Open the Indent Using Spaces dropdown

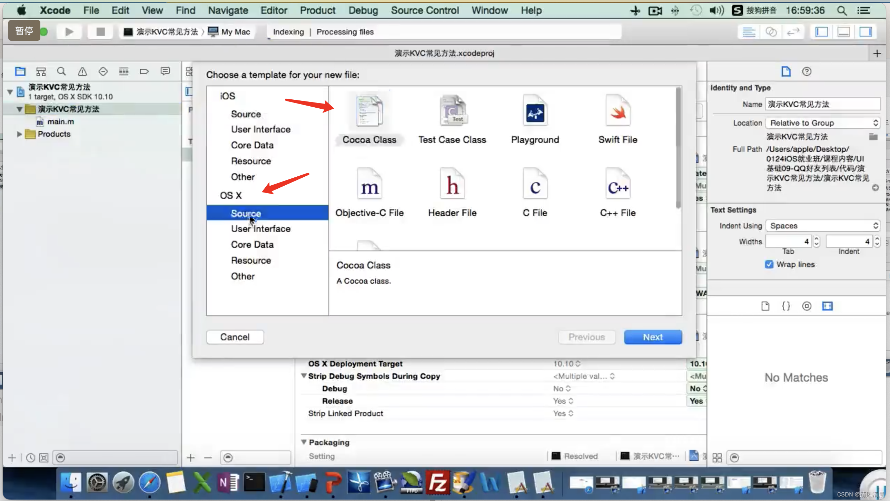tap(823, 226)
